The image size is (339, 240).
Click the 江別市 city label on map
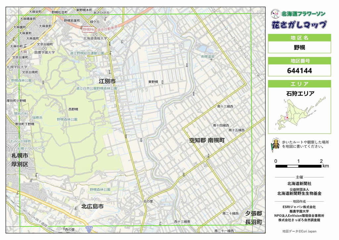(107, 81)
